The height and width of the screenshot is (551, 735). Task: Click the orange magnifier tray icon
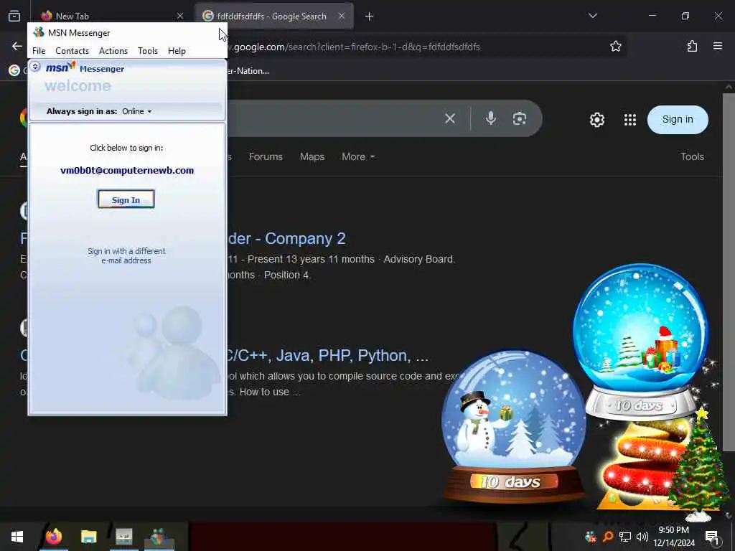[x=608, y=537]
